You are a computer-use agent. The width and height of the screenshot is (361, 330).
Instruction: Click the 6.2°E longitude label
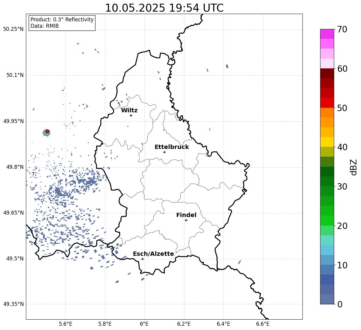pos(184,324)
